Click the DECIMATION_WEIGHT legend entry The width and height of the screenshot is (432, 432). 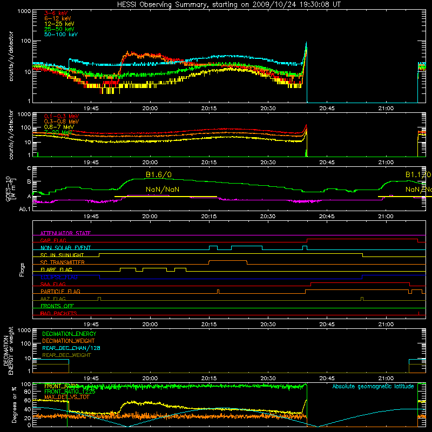69,341
